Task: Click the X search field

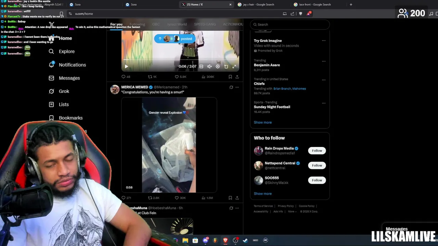Action: tap(290, 24)
